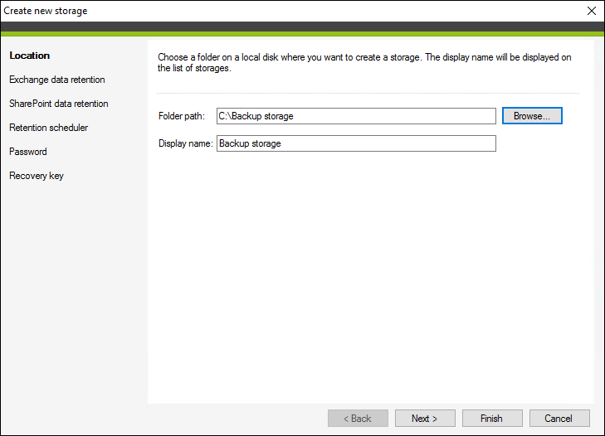Switch to Retention scheduler step
Viewport: 605px width, 436px height.
[x=49, y=128]
